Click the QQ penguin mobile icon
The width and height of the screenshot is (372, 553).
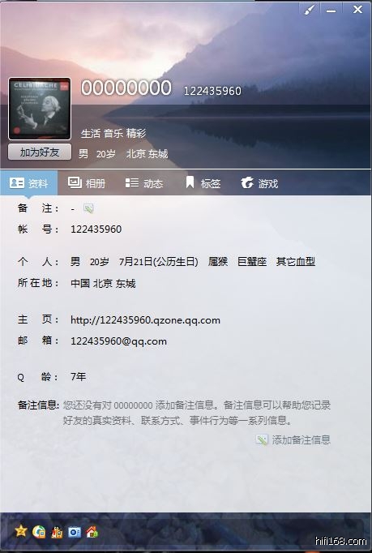pyautogui.click(x=57, y=531)
